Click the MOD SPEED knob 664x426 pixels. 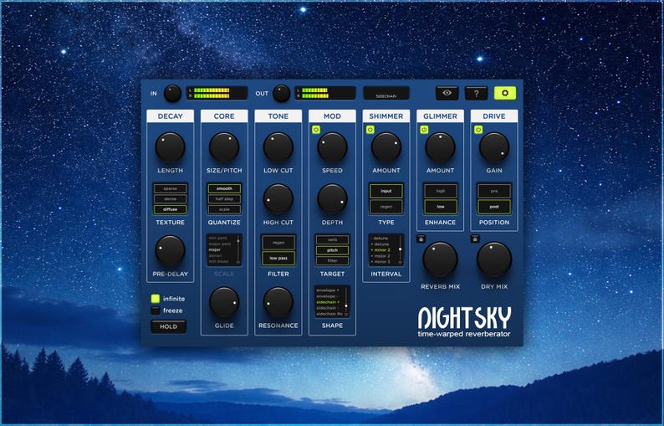(333, 147)
